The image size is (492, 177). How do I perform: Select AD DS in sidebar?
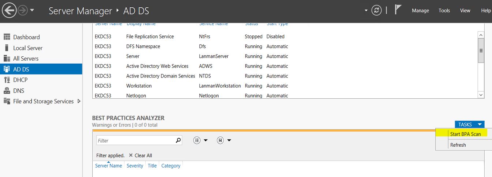click(41, 69)
